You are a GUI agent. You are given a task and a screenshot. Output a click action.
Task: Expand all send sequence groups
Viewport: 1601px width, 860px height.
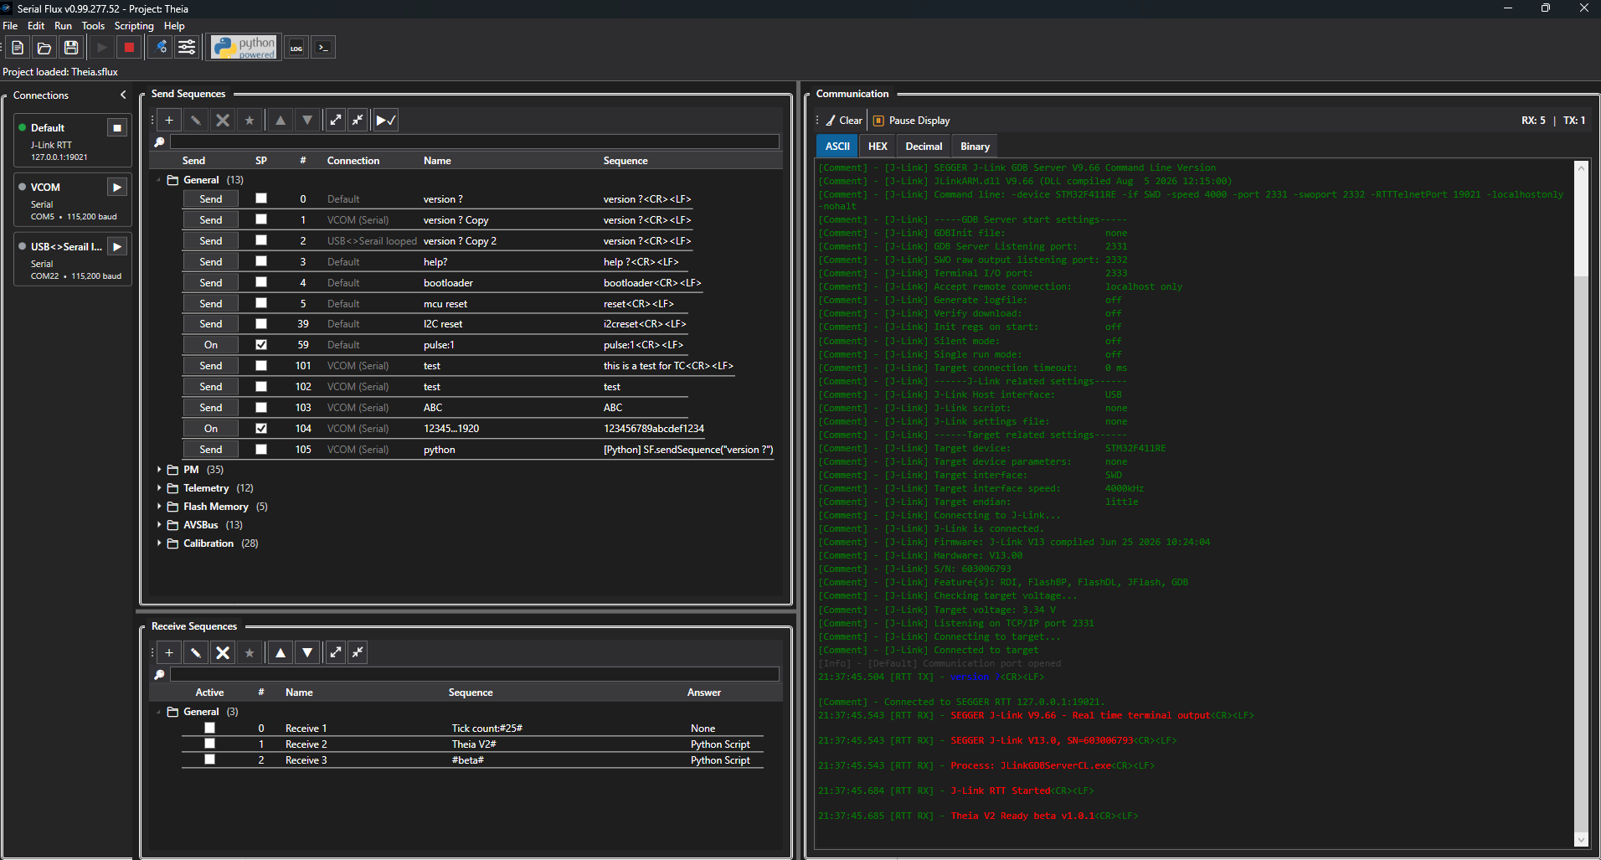click(x=336, y=121)
